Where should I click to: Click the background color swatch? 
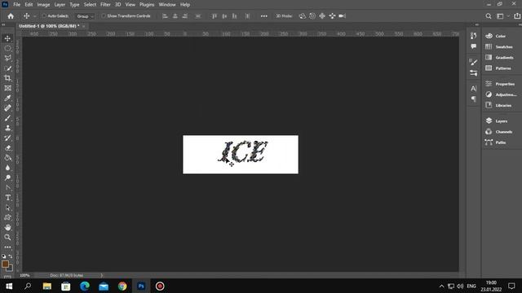11,269
